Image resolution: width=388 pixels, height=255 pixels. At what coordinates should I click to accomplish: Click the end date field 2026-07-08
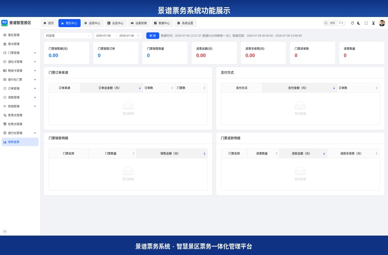tap(127, 35)
